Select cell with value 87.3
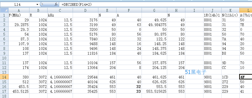 (19, 39)
